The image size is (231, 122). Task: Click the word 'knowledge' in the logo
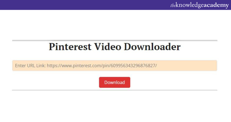[190, 5]
